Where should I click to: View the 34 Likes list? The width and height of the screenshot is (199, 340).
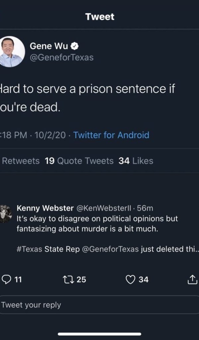[x=136, y=161]
